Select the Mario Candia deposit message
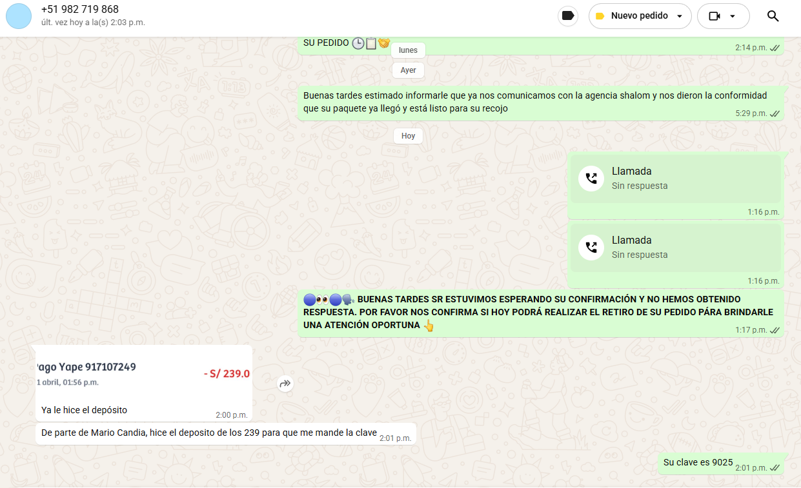 pos(208,433)
